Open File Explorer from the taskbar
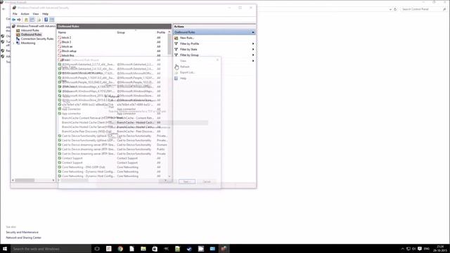The width and height of the screenshot is (450, 253). [143, 249]
